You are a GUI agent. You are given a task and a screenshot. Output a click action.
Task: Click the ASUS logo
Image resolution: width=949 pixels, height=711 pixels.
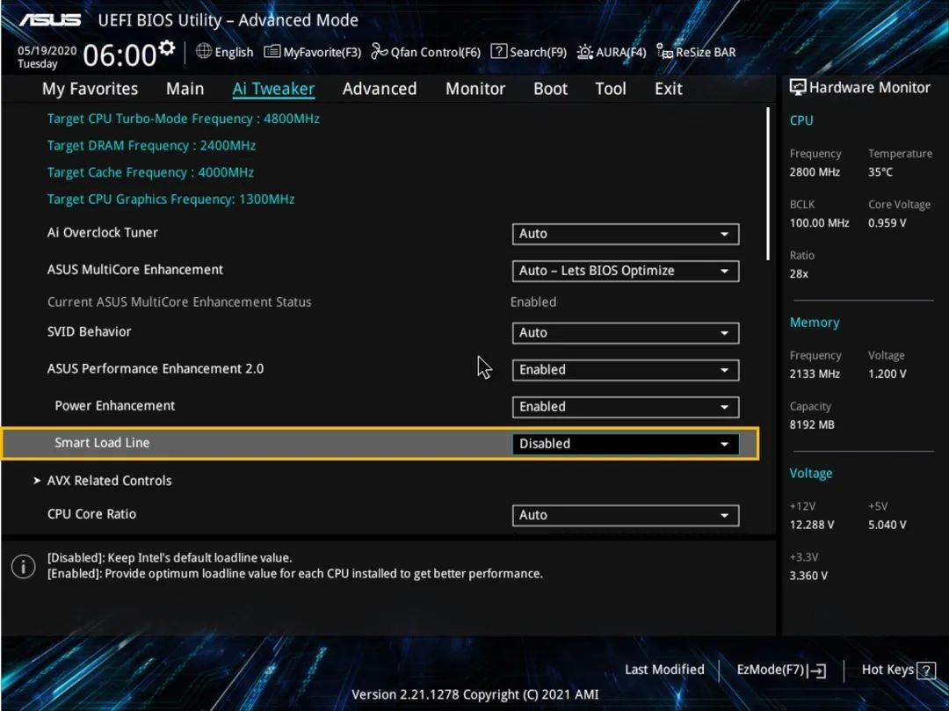click(50, 20)
